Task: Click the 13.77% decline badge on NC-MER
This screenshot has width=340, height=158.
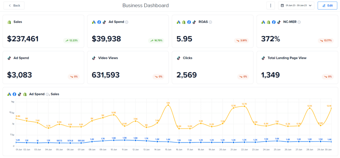Action: click(326, 40)
